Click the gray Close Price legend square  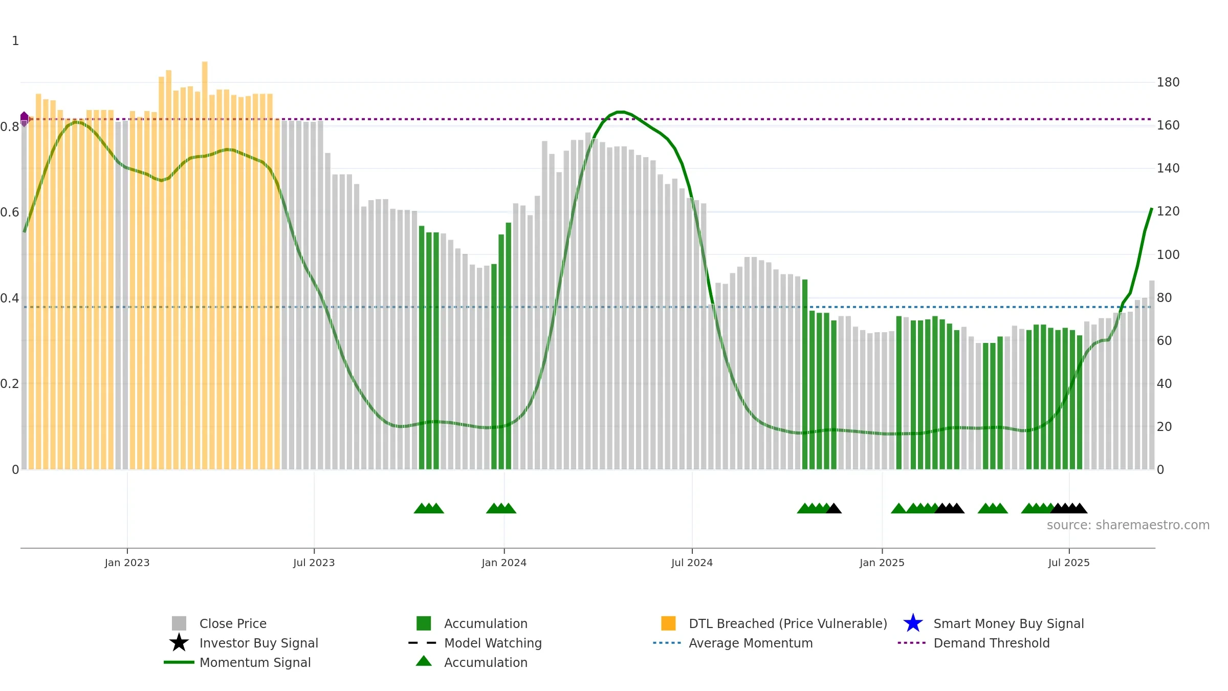pyautogui.click(x=179, y=623)
